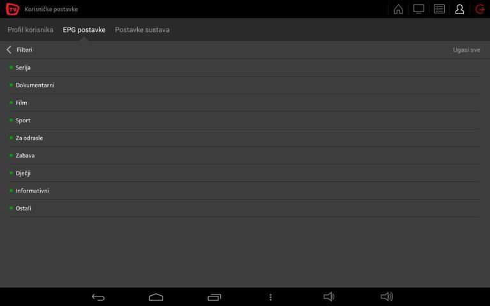Tap the Android home navigation button
Viewport: 490px width, 306px height.
(x=156, y=297)
